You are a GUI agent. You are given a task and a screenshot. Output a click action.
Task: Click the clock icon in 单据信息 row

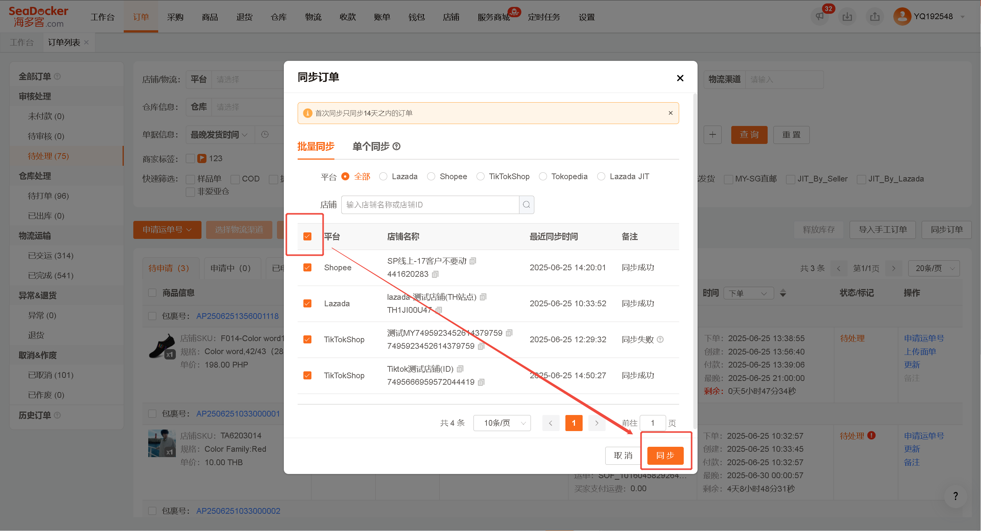pyautogui.click(x=265, y=135)
